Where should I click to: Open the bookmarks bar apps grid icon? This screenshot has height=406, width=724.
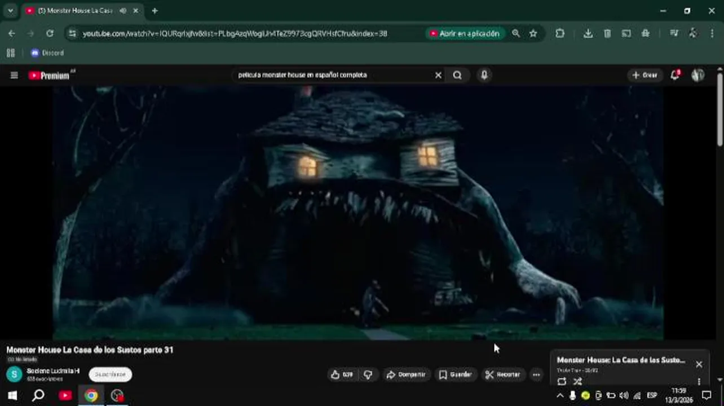(10, 53)
